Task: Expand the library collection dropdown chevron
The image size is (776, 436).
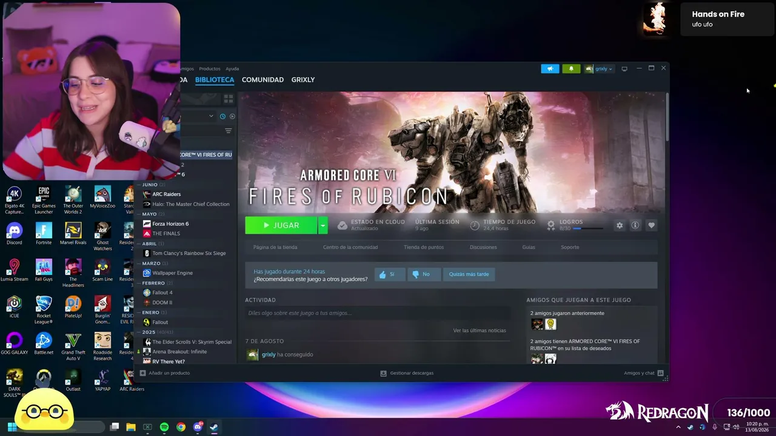Action: tap(211, 116)
